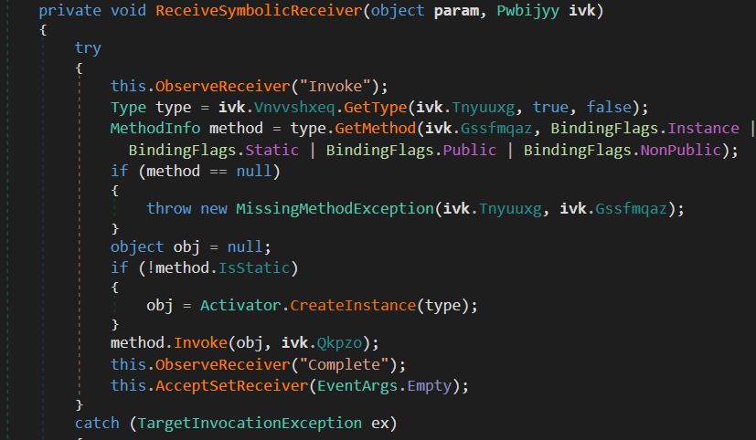Click the GetType method call
This screenshot has width=756, height=440.
coord(376,108)
